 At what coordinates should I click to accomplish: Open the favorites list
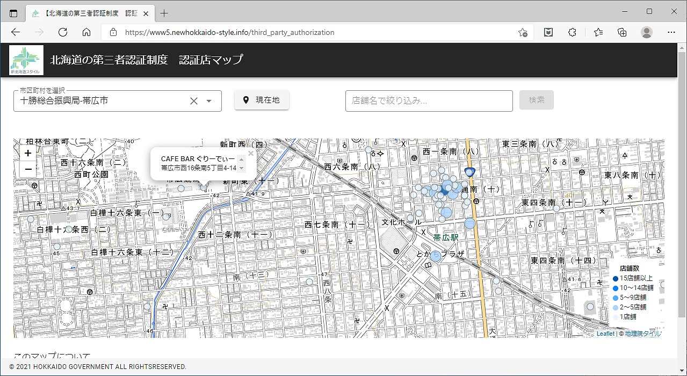[x=598, y=32]
